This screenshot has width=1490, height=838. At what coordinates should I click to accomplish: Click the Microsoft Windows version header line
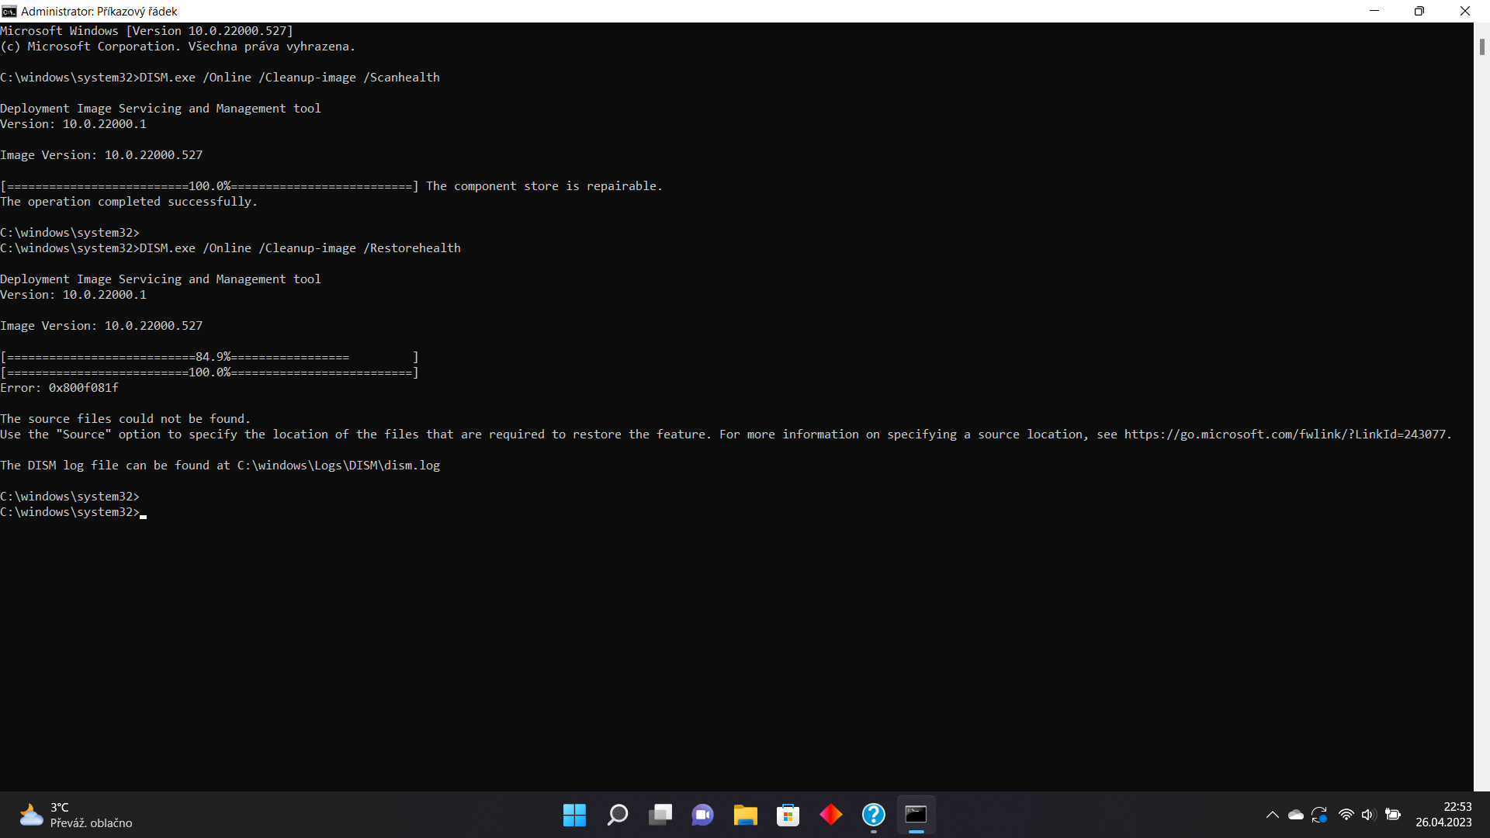pos(147,31)
